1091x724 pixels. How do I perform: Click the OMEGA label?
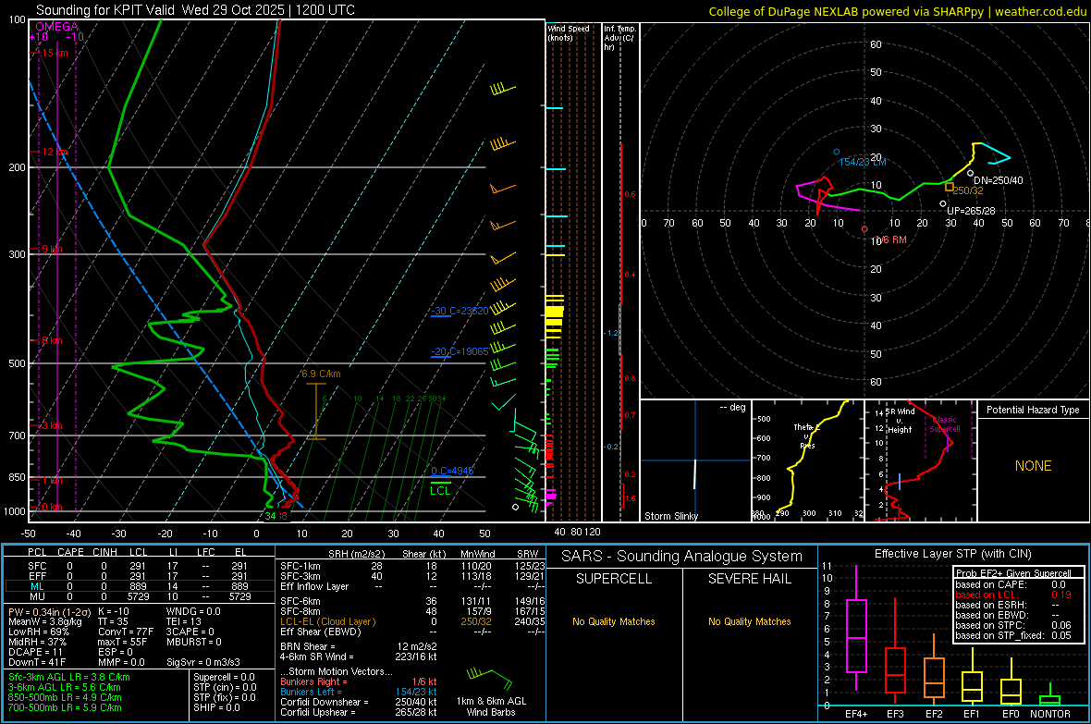click(56, 27)
